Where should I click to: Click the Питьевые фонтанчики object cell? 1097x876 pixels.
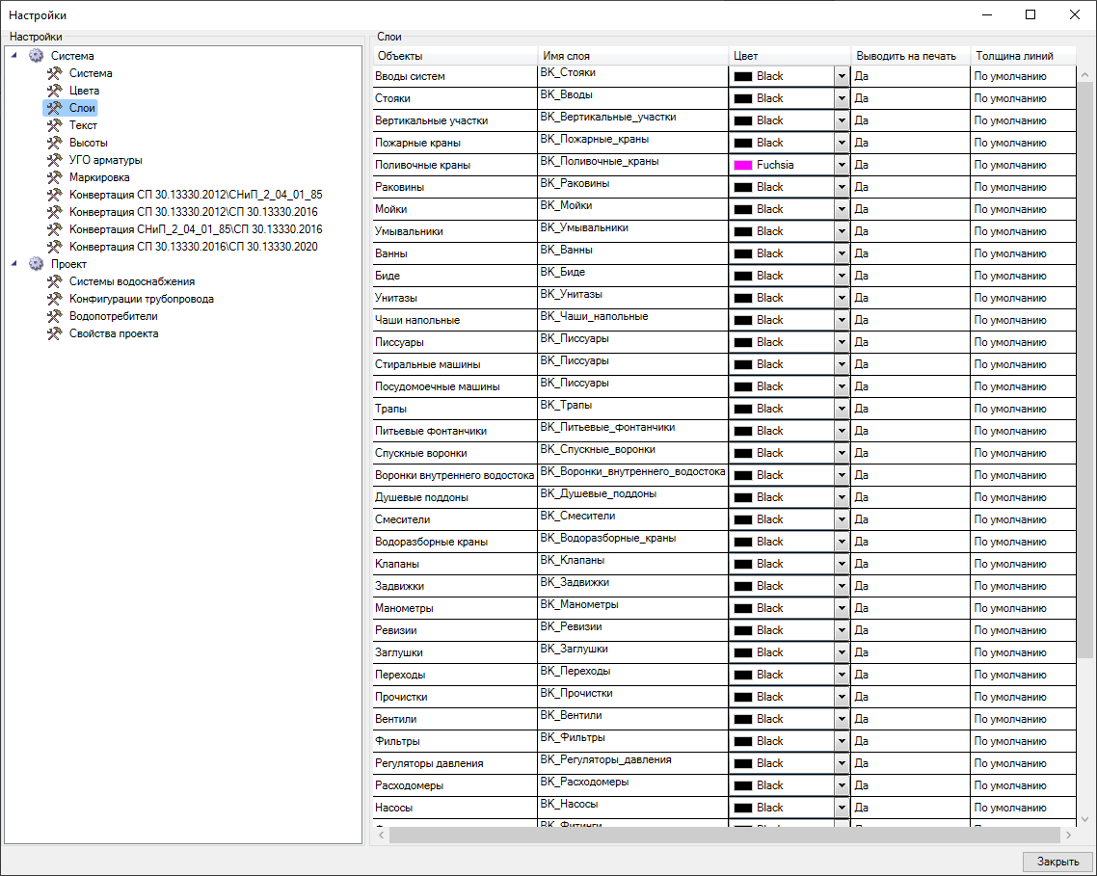(455, 431)
